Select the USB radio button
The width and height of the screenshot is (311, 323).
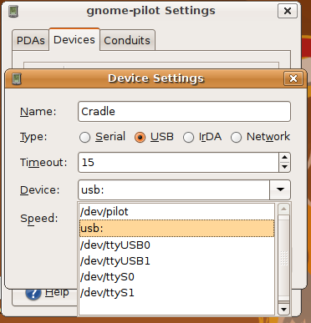coord(140,137)
